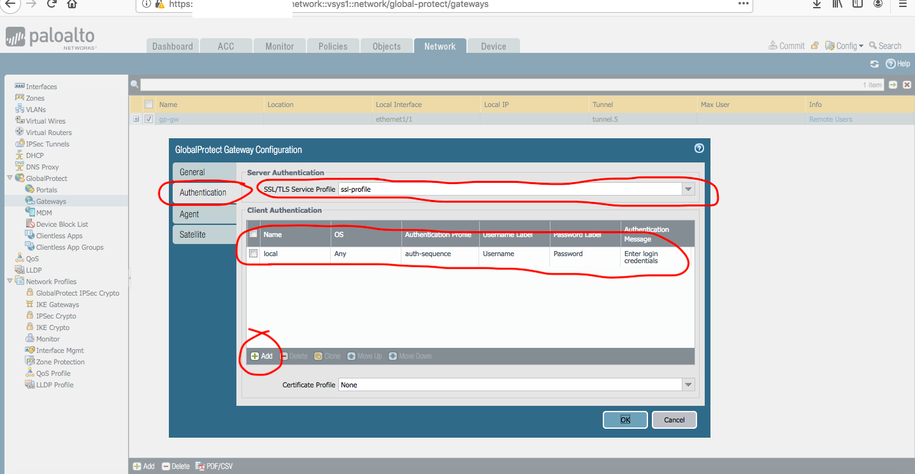This screenshot has width=915, height=474.
Task: Check the box for the local authentication row
Action: [254, 254]
